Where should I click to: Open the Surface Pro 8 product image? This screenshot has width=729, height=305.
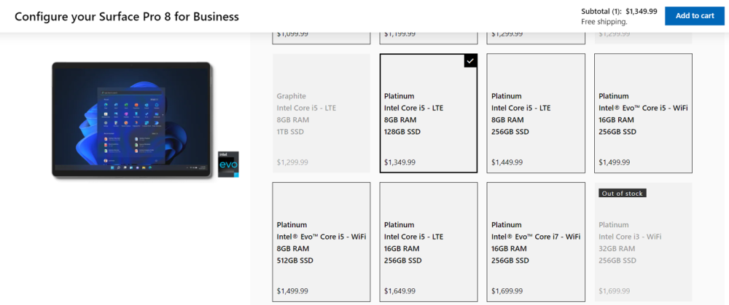click(132, 120)
